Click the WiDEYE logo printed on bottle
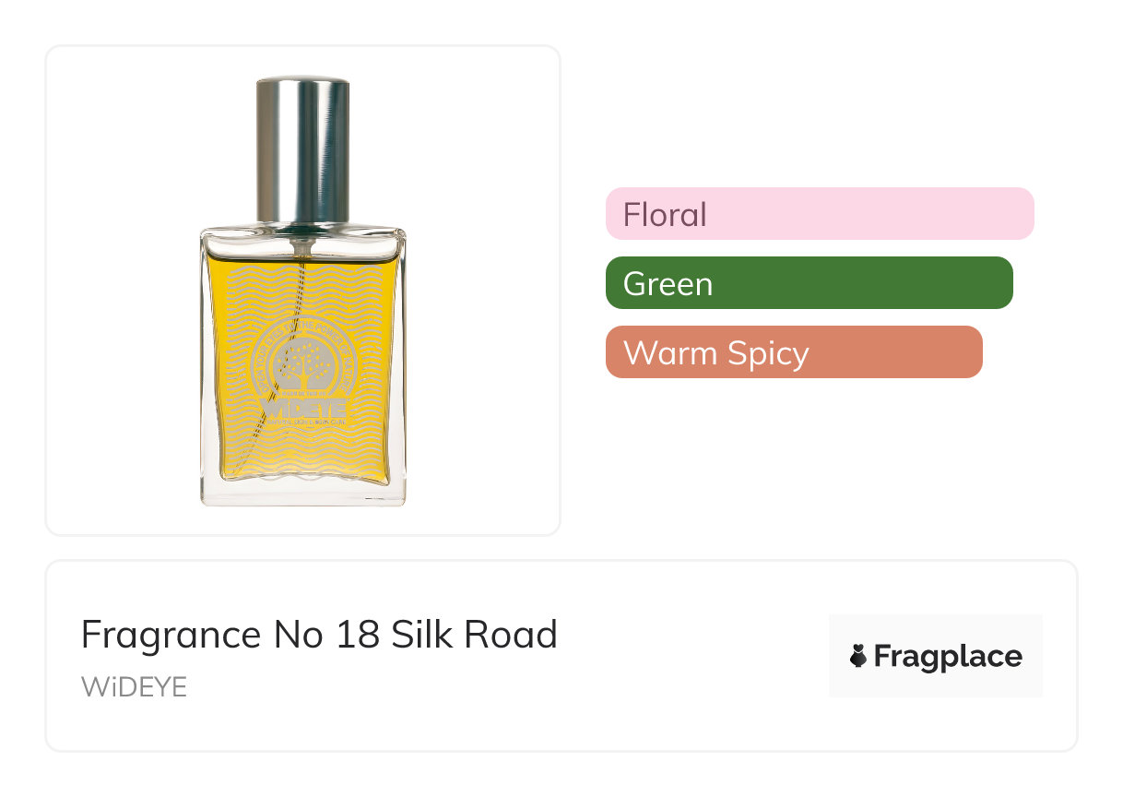 pos(303,406)
